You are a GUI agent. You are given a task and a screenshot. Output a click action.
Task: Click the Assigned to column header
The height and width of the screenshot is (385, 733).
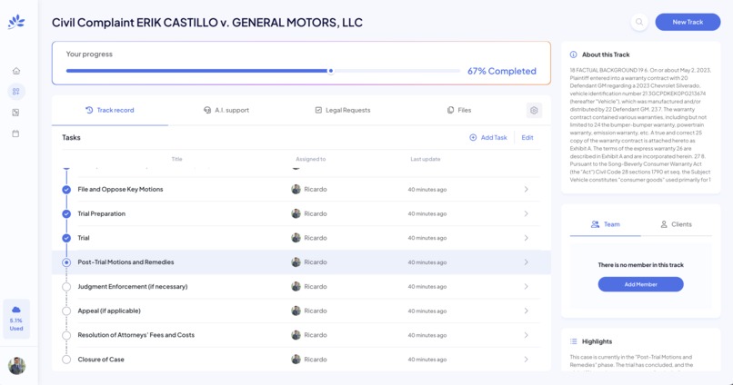pos(310,159)
